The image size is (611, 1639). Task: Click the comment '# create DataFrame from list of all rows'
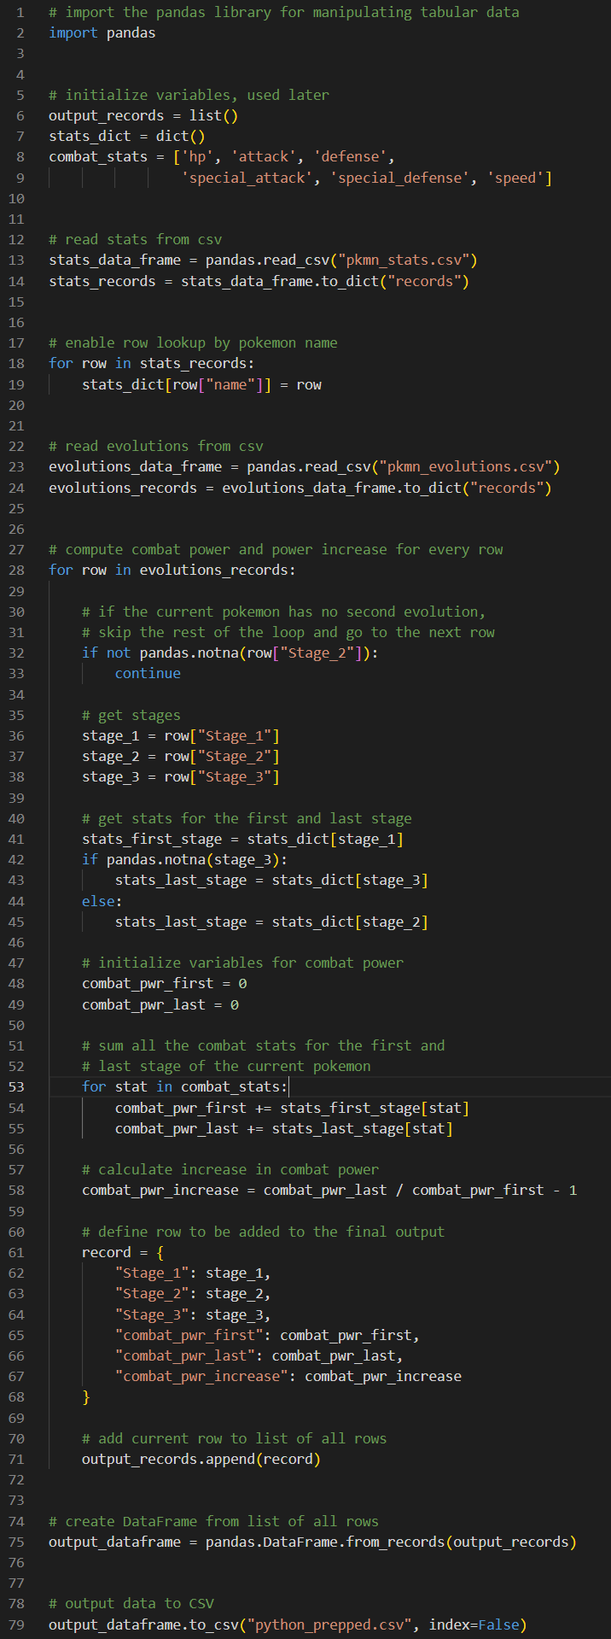pyautogui.click(x=213, y=1521)
